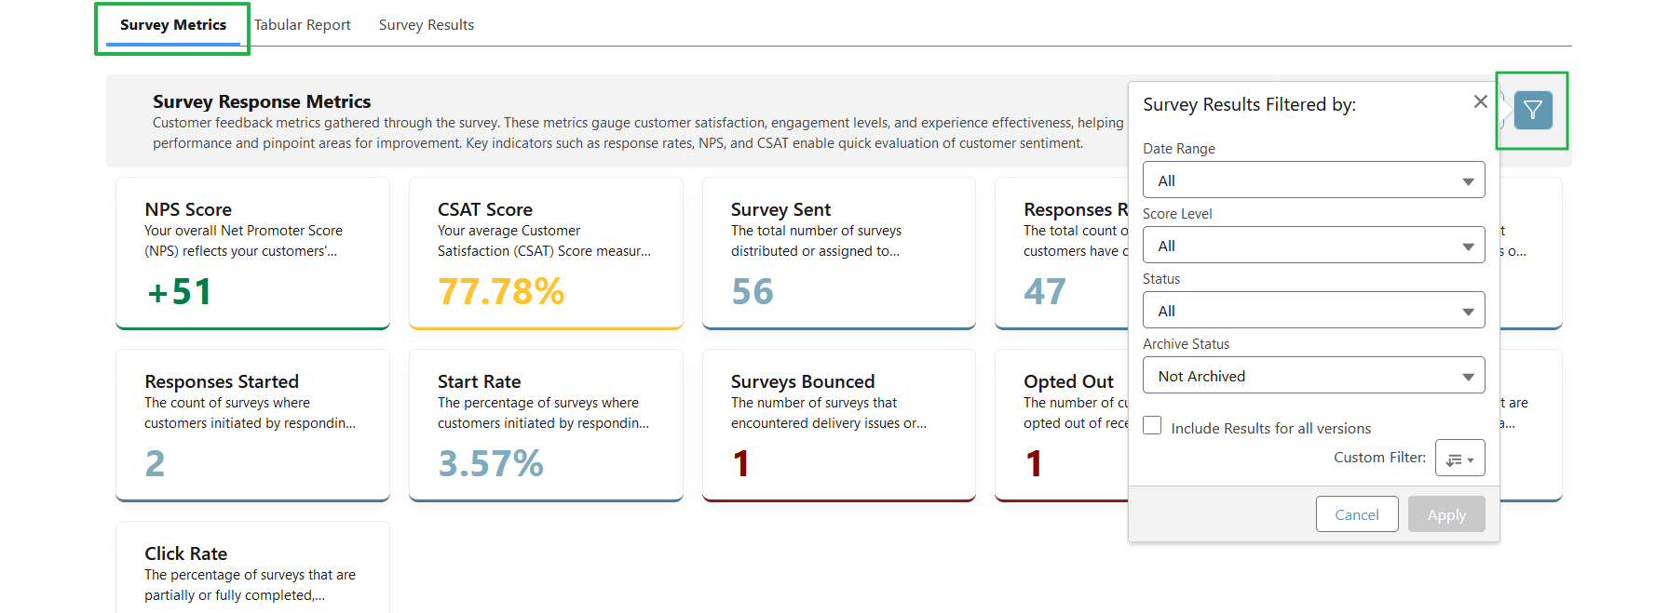This screenshot has height=613, width=1655.
Task: Switch to the Survey Results tab
Action: [x=426, y=24]
